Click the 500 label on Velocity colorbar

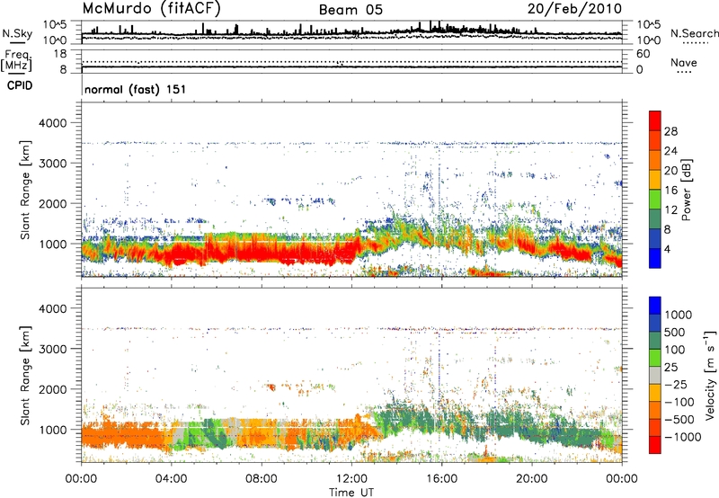(674, 333)
